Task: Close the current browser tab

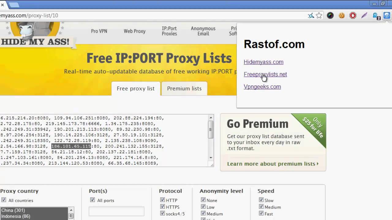Action: tap(2, 5)
